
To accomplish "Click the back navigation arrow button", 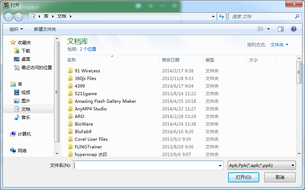I will (9, 17).
